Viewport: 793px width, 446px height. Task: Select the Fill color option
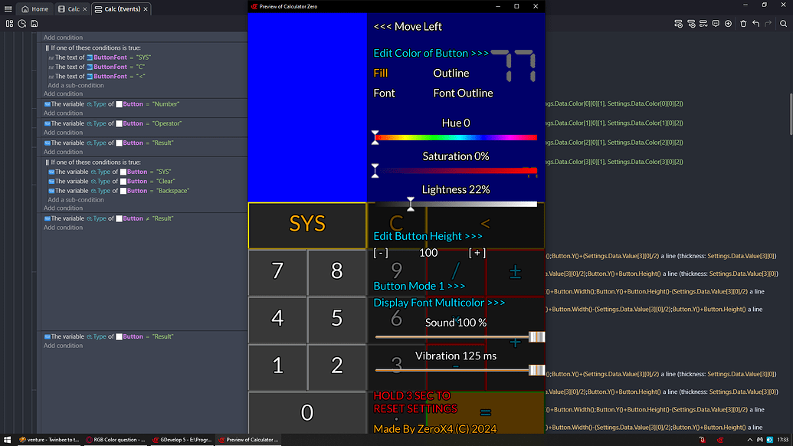380,74
